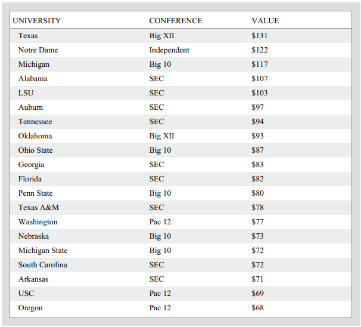Click the UNIVERSITY column header
Image resolution: width=361 pixels, height=327 pixels.
37,21
